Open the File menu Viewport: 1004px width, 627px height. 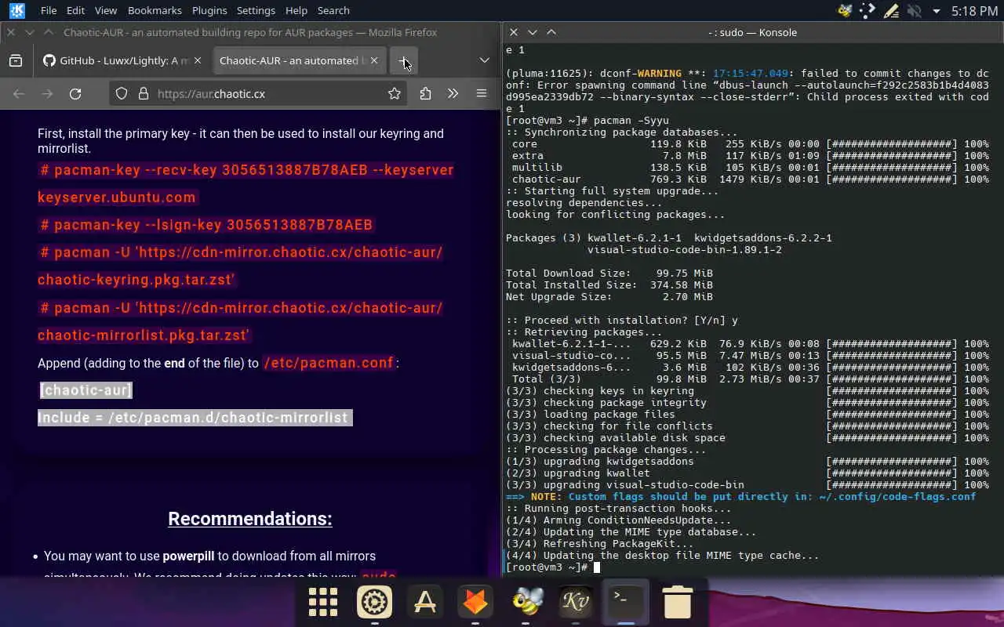pos(49,10)
